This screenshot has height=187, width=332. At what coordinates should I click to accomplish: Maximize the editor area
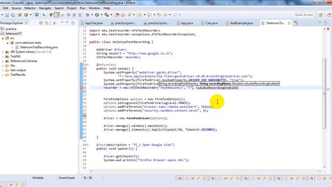click(x=325, y=23)
